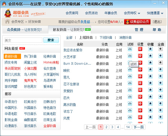168x136 pixels.
Task: Click the 搜索 search button
Action: [51, 40]
